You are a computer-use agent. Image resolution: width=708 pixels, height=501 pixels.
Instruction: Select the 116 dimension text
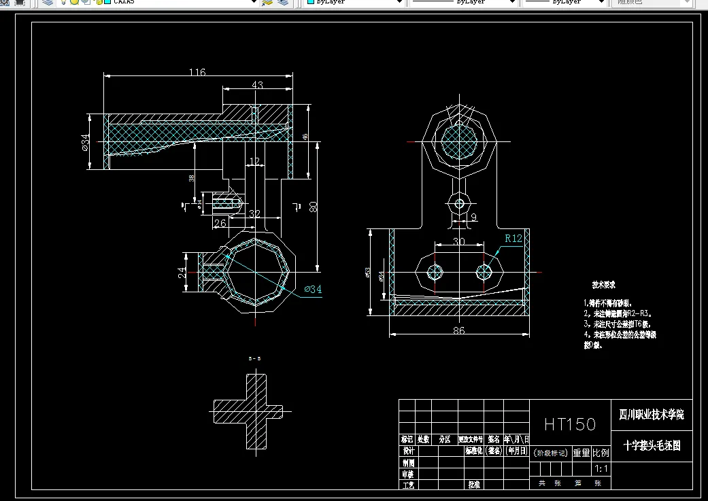(197, 72)
